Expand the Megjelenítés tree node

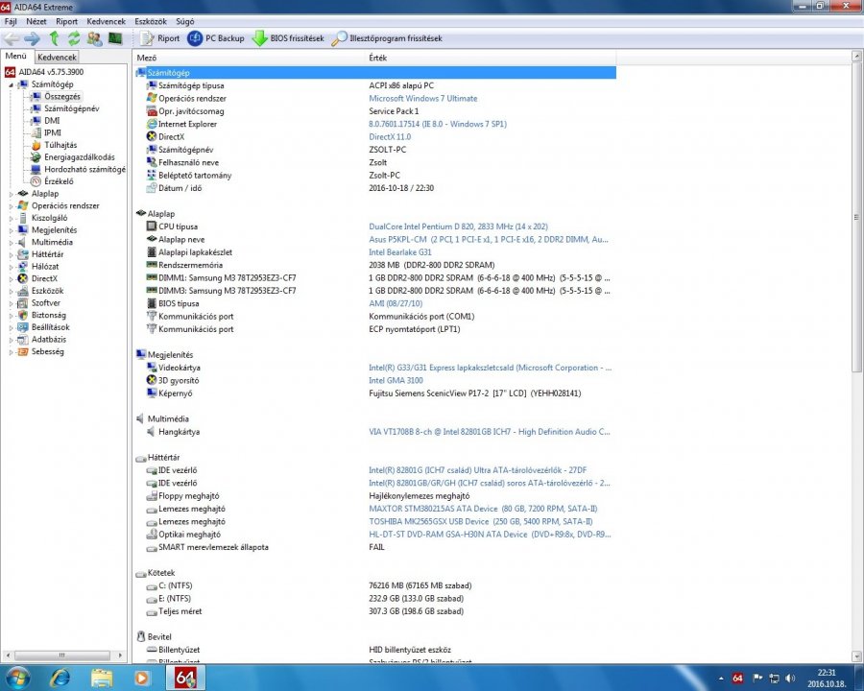point(11,230)
